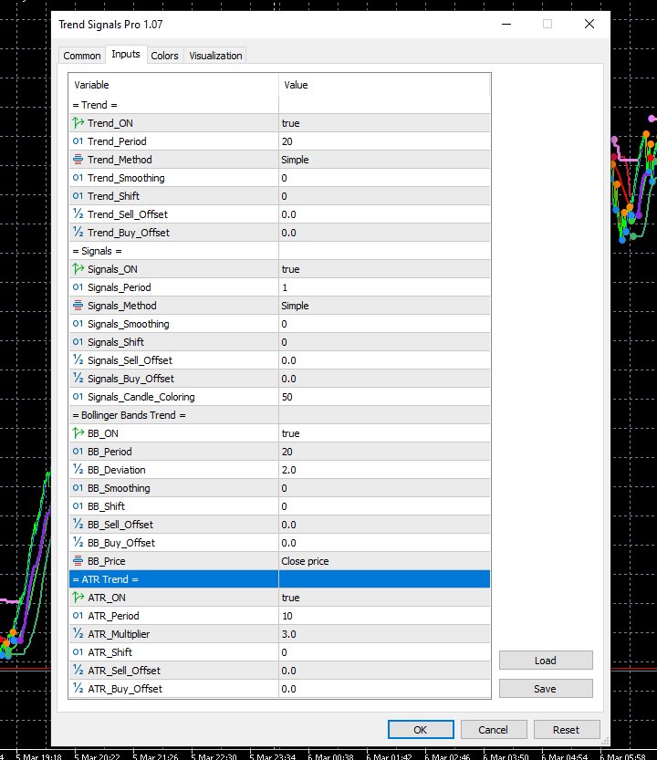Close the Trend Signals Pro dialog
This screenshot has width=657, height=760.
point(589,24)
